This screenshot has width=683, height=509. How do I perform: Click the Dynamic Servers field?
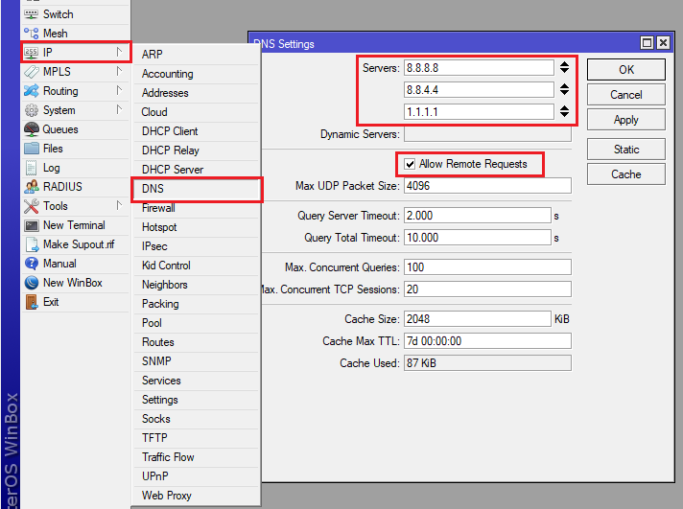tap(487, 134)
